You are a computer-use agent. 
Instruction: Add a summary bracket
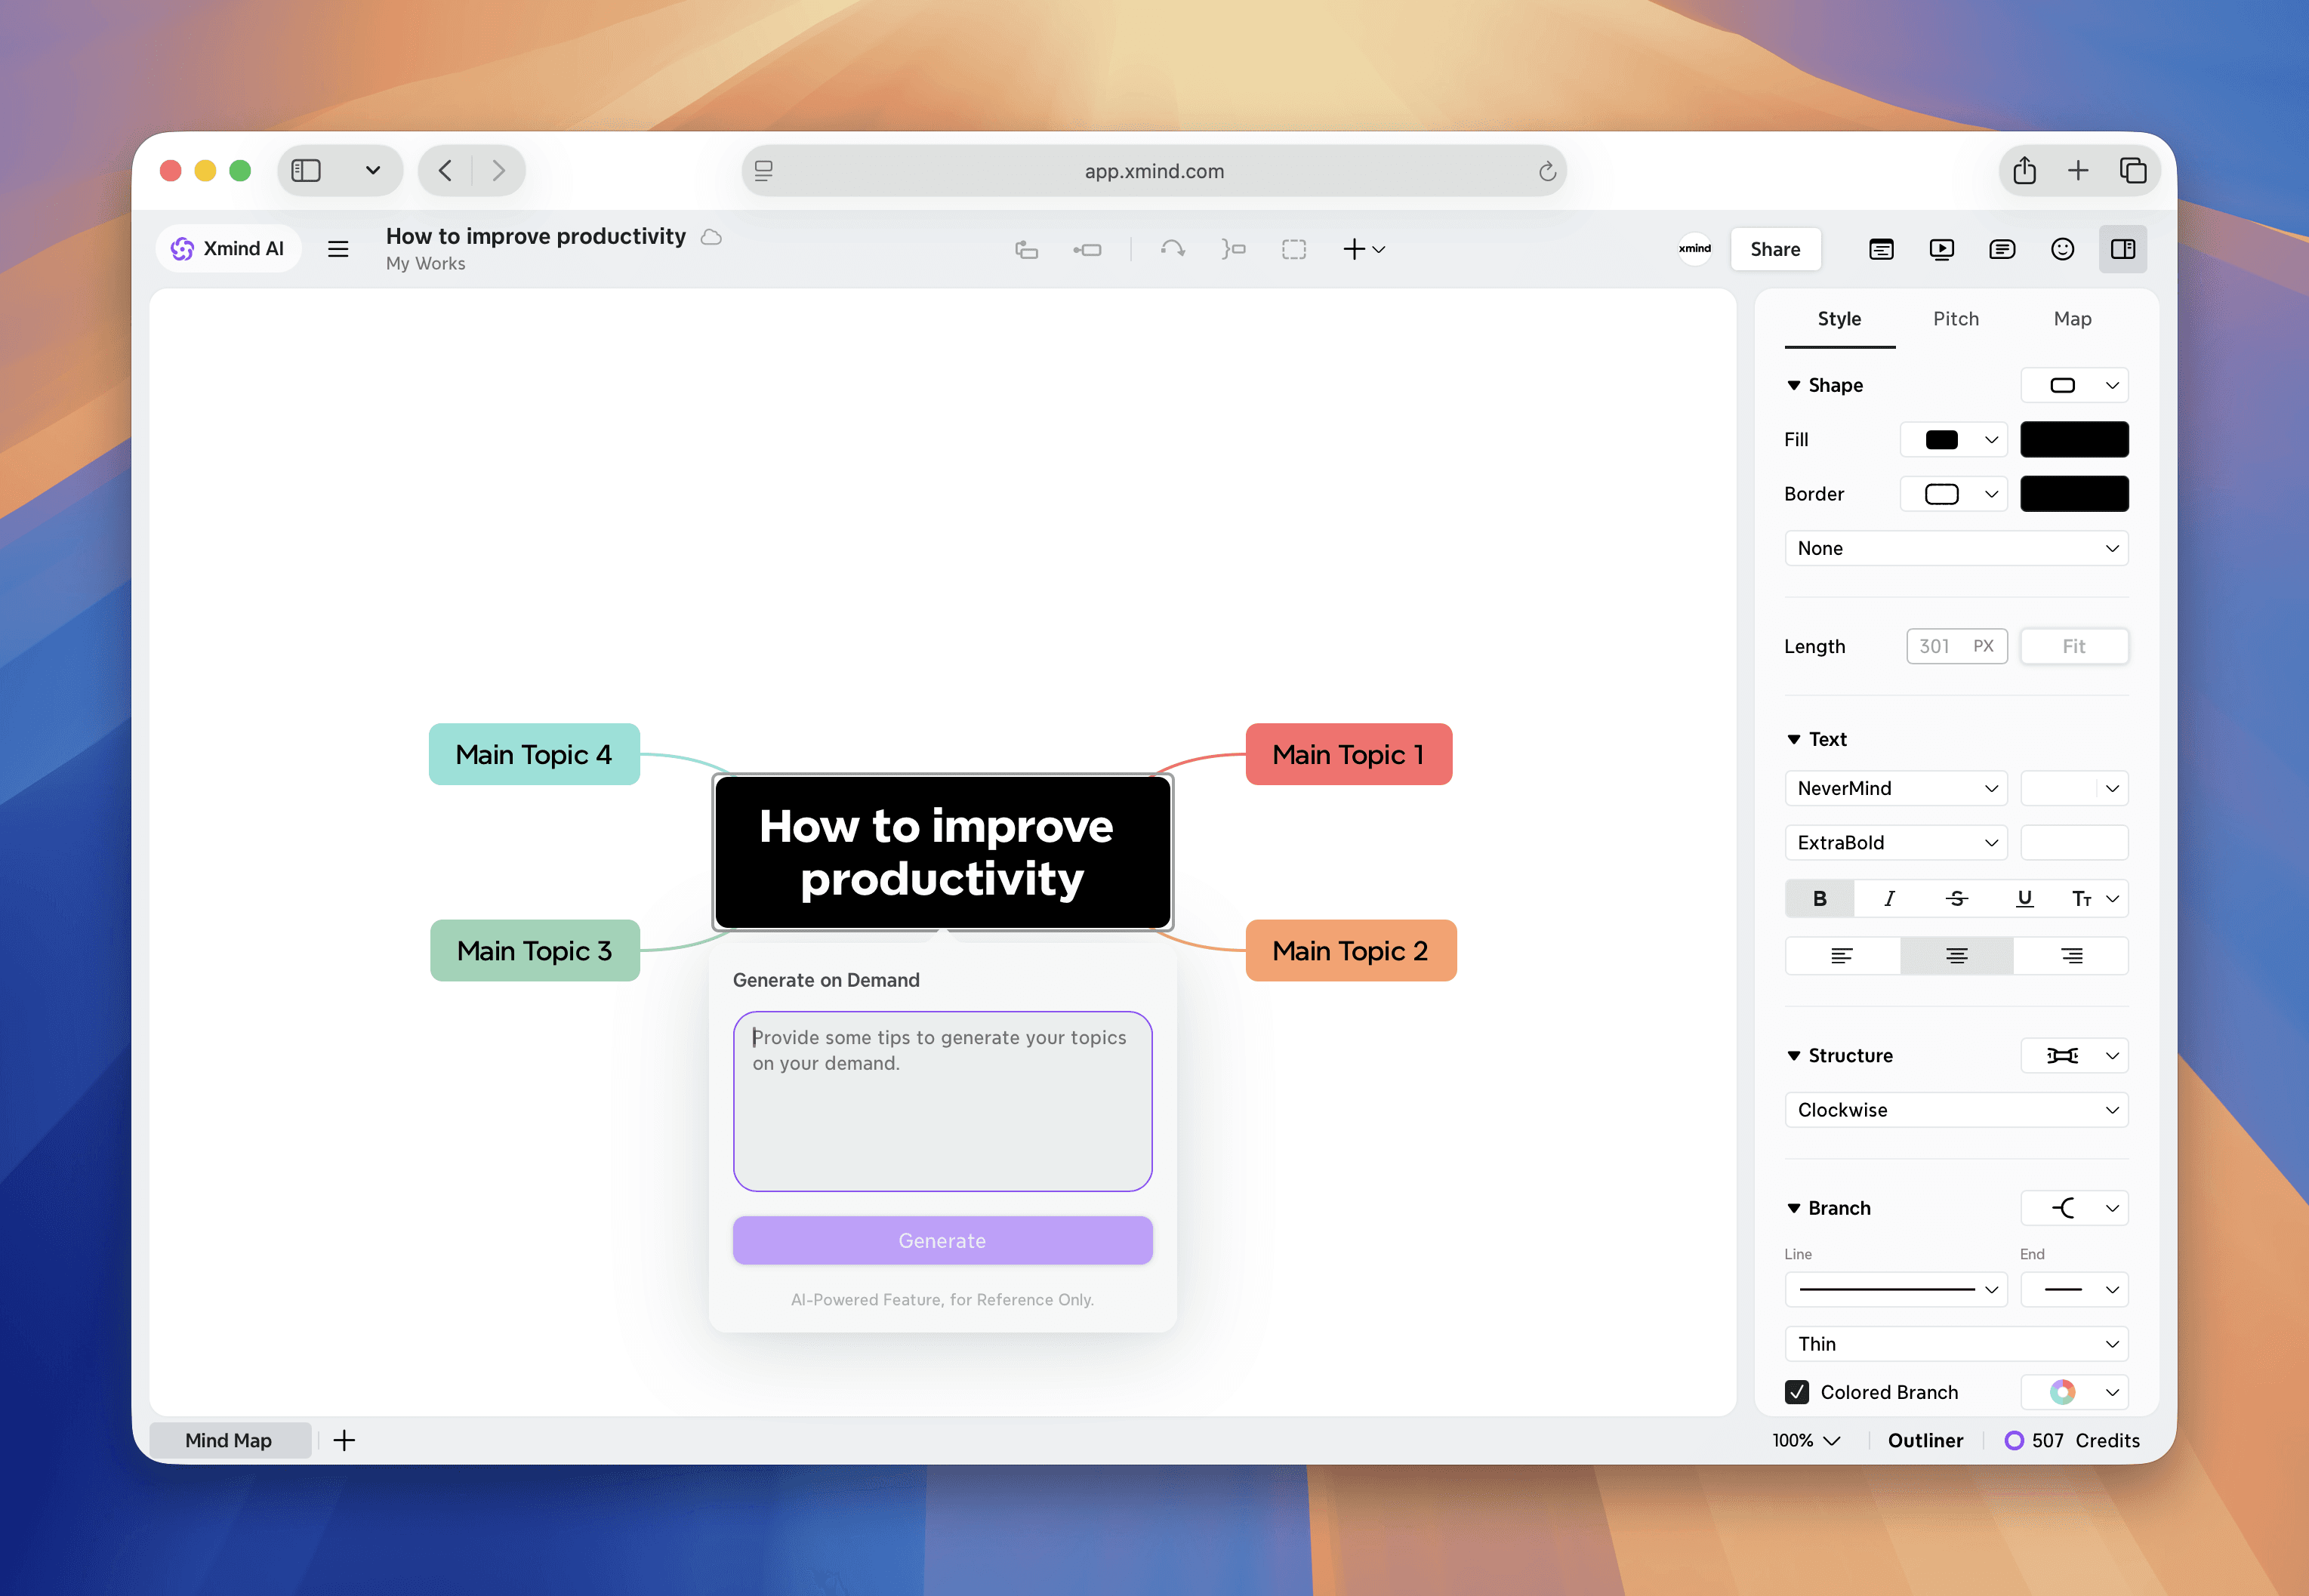point(1233,249)
